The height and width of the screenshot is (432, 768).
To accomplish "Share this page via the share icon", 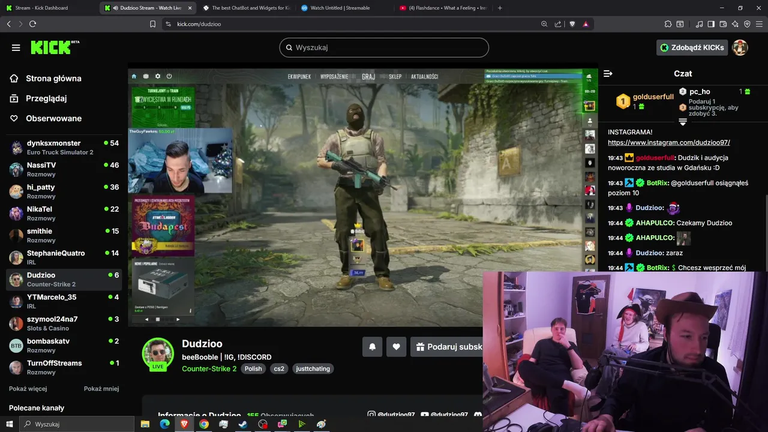I will pos(558,24).
